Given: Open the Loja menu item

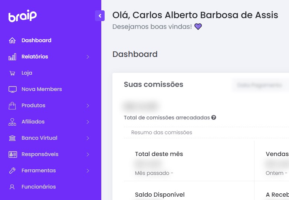Looking at the screenshot, I should tap(27, 73).
